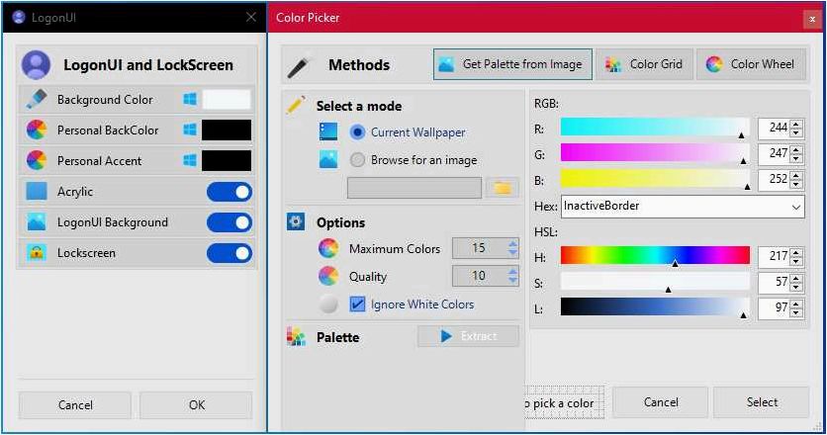
Task: Click the Quality spinner arrows
Action: [x=512, y=276]
